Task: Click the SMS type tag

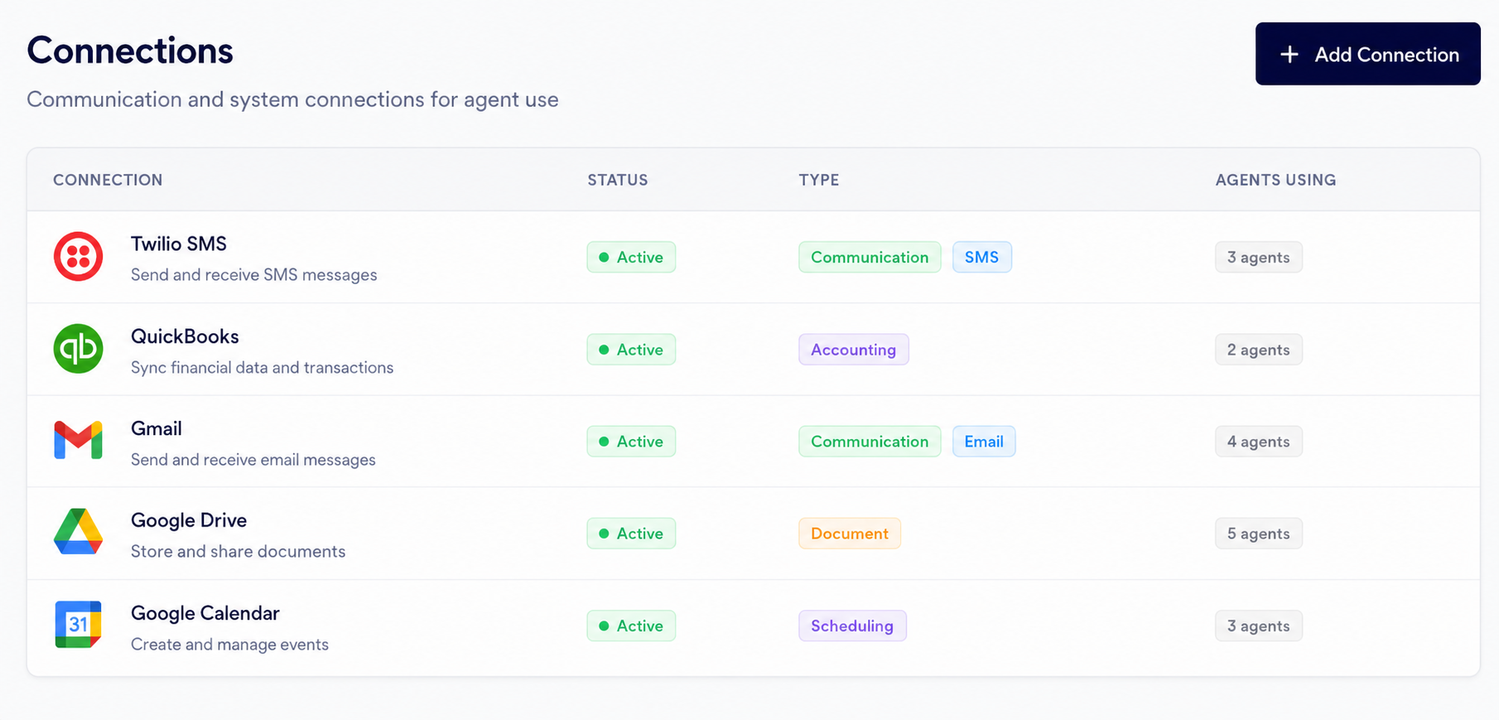Action: click(x=981, y=257)
